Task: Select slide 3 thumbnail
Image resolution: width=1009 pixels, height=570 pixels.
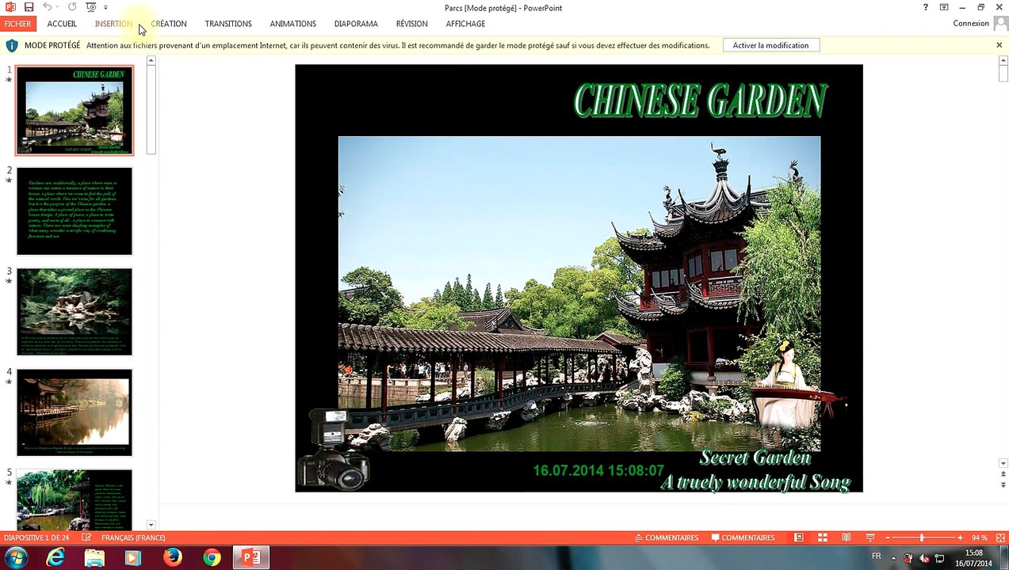Action: 75,312
